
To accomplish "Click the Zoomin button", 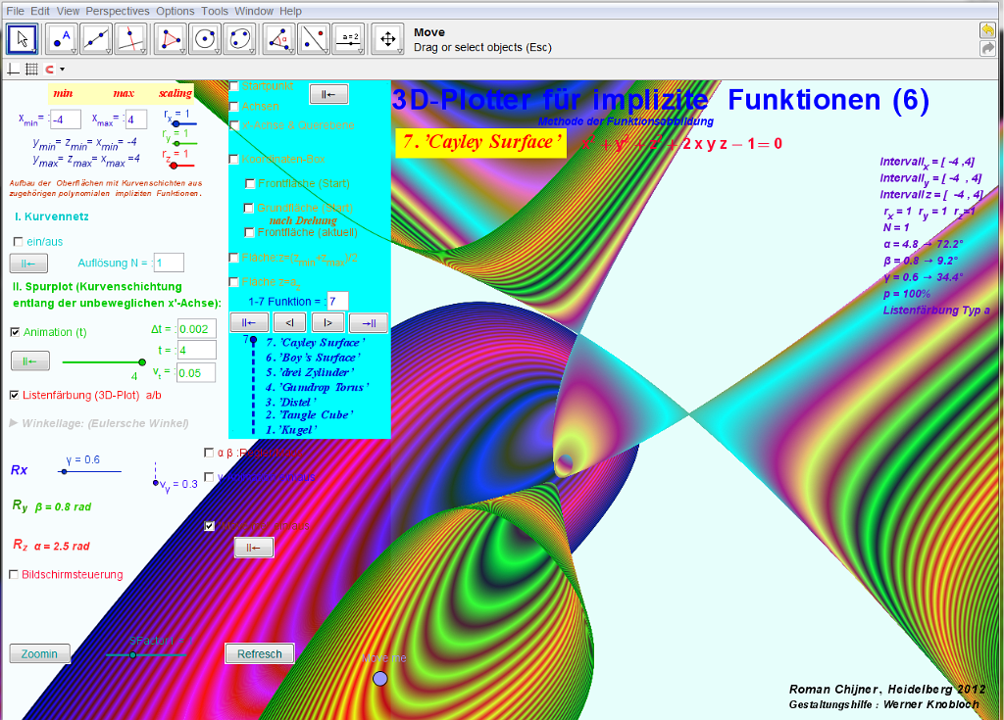I will click(x=39, y=653).
